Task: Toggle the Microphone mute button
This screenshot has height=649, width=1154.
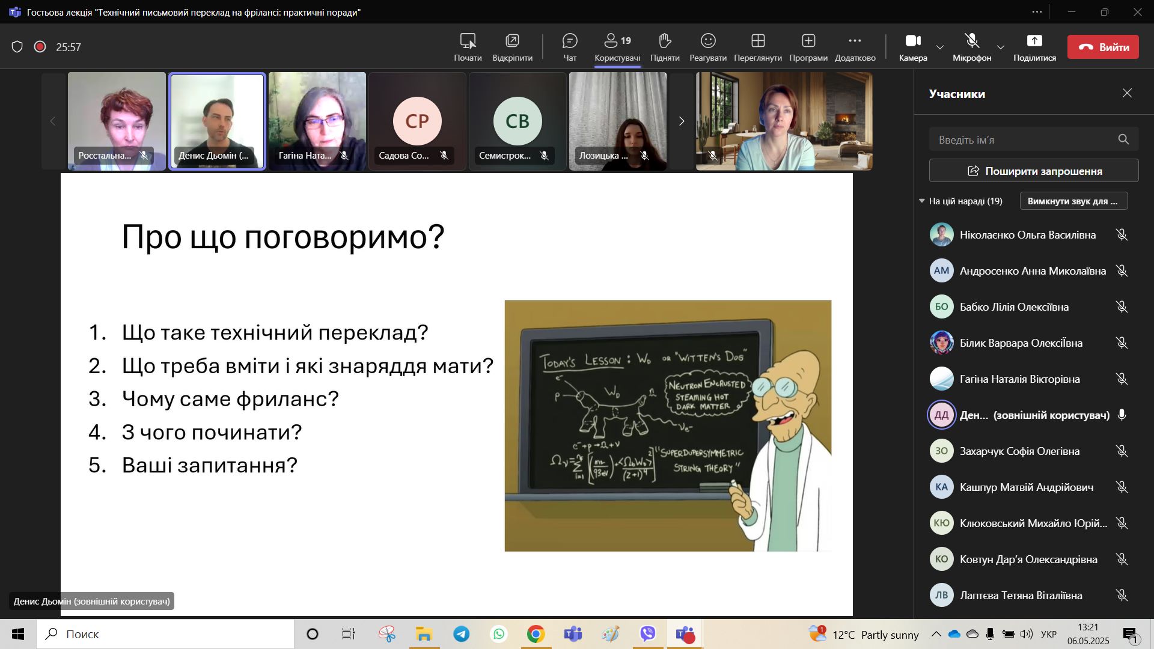Action: pos(971,41)
